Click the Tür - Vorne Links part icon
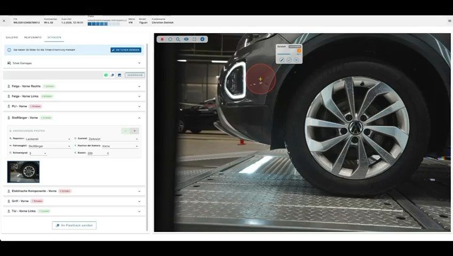The image size is (453, 256). 9,211
